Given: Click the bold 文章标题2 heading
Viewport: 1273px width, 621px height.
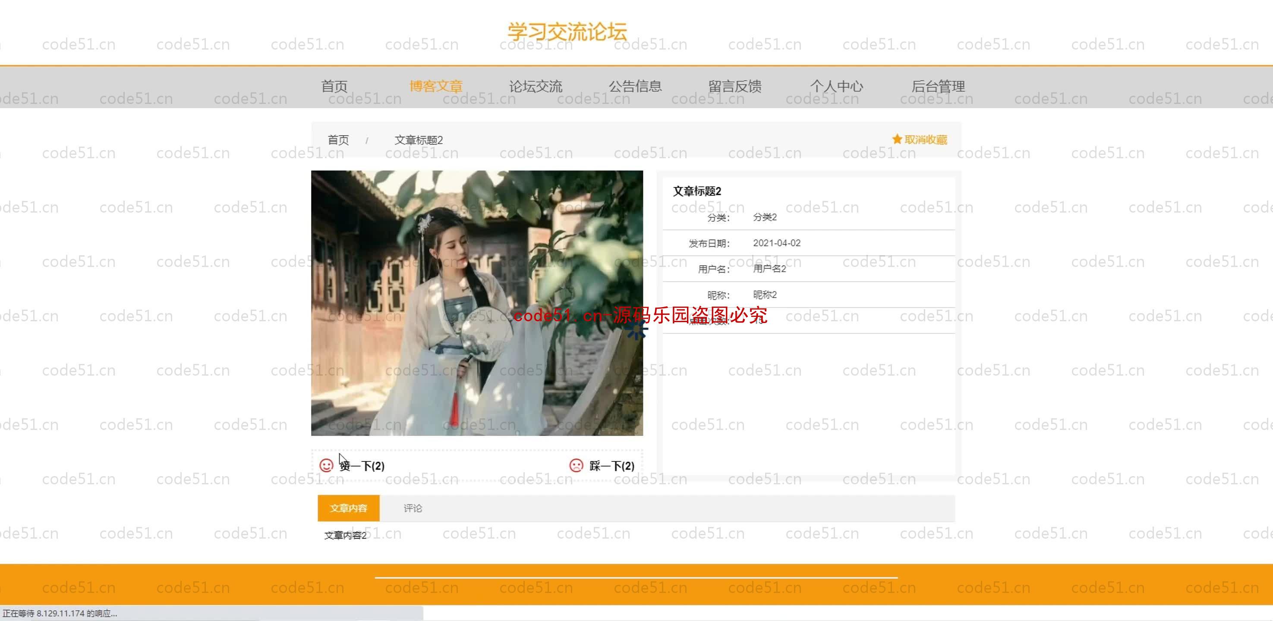Looking at the screenshot, I should (x=697, y=191).
